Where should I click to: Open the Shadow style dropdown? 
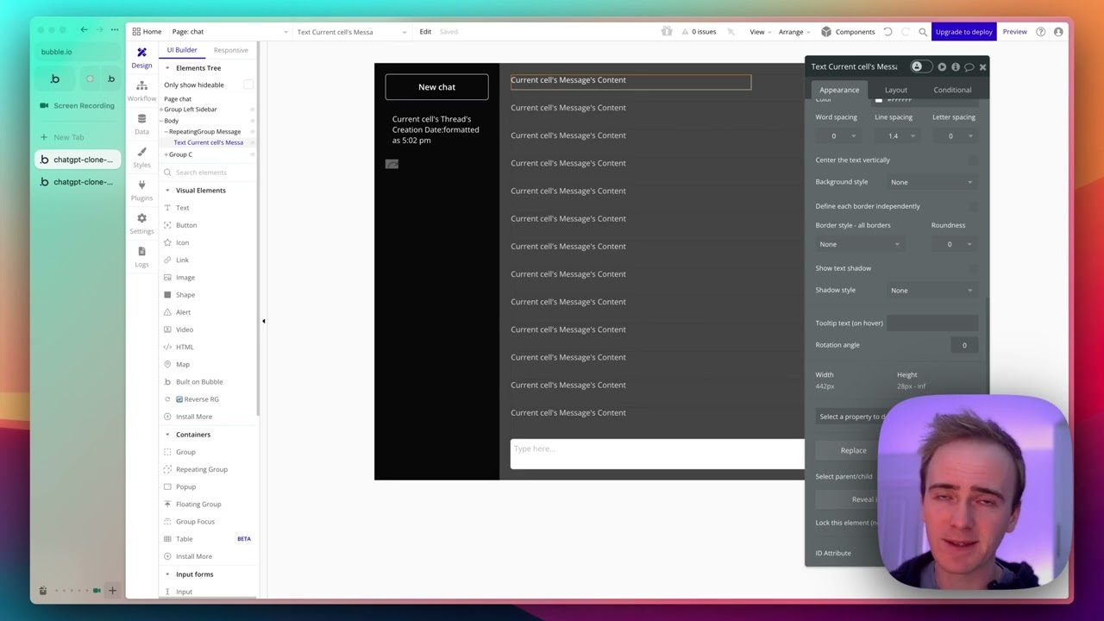[931, 291]
